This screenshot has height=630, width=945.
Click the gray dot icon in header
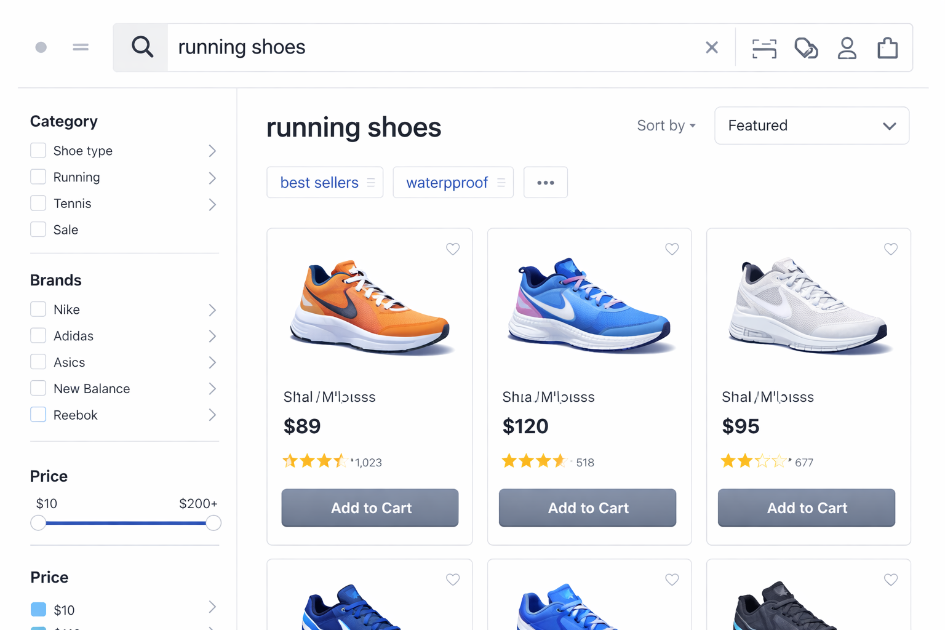[x=41, y=47]
